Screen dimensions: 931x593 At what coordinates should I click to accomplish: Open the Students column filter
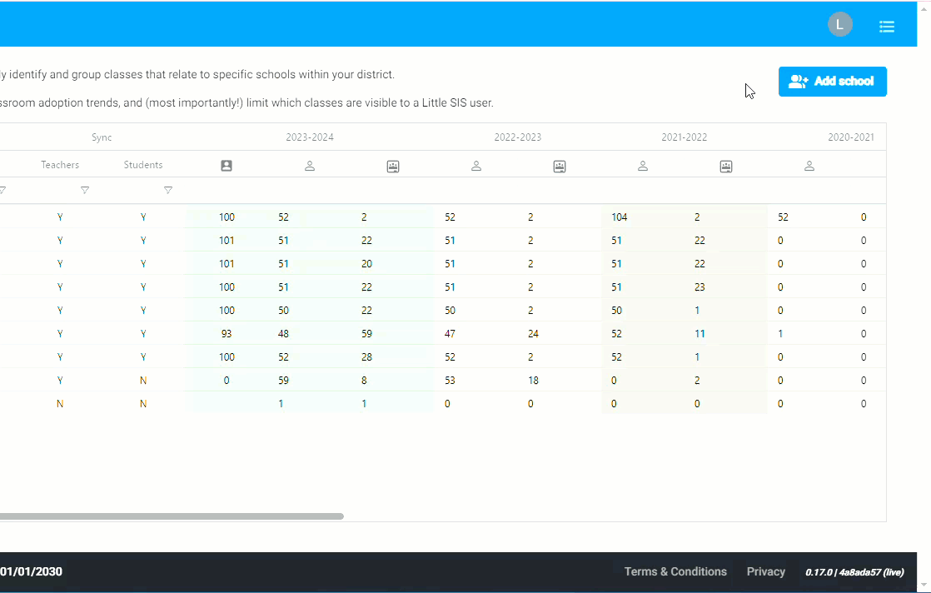168,191
